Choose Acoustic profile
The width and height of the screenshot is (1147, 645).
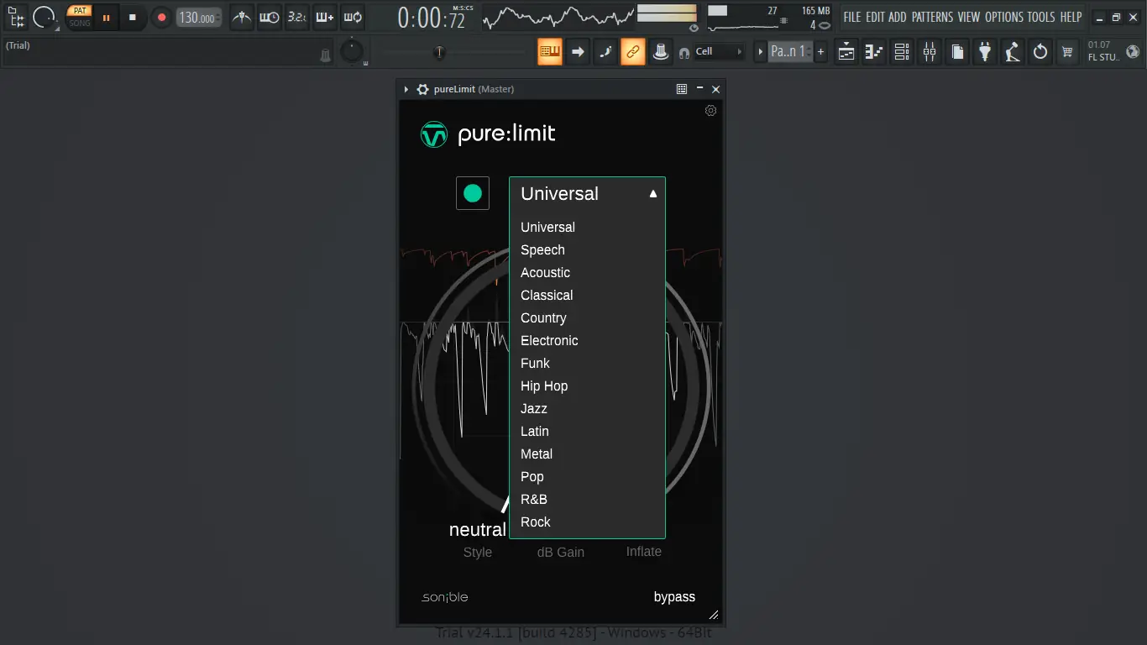tap(587, 273)
